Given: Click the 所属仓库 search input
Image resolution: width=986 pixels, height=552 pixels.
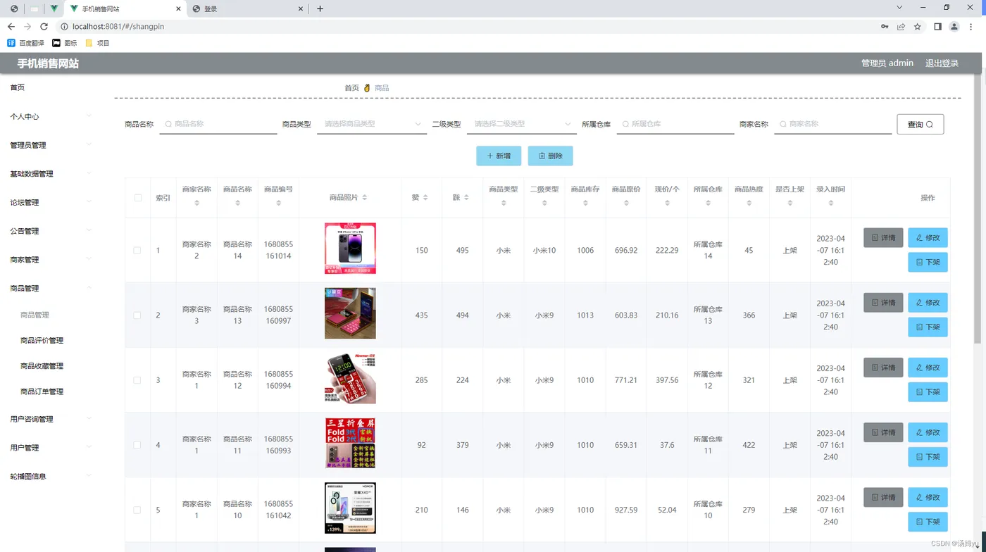Looking at the screenshot, I should tap(675, 124).
